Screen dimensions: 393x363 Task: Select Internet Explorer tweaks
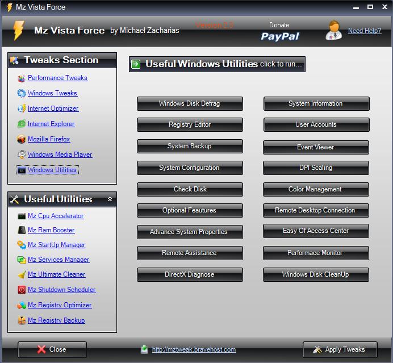click(51, 124)
